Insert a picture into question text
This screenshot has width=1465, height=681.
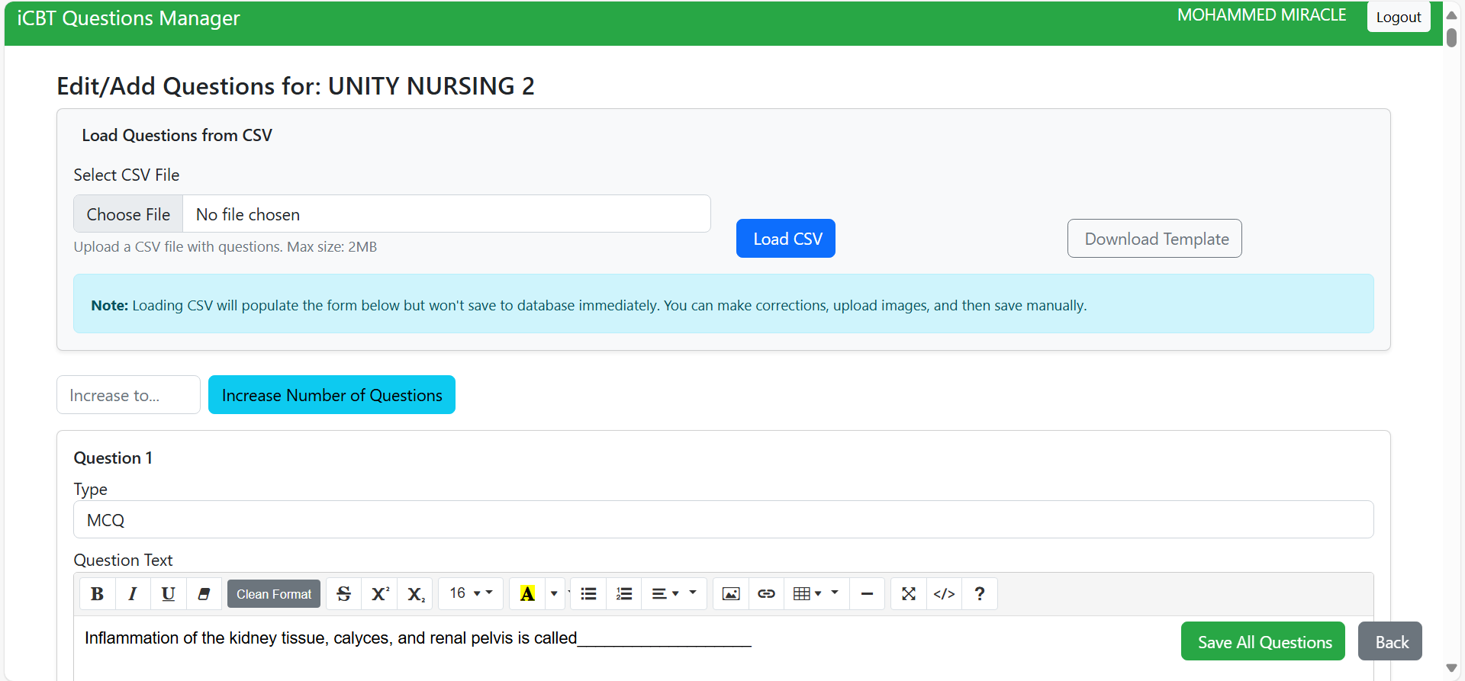731,594
